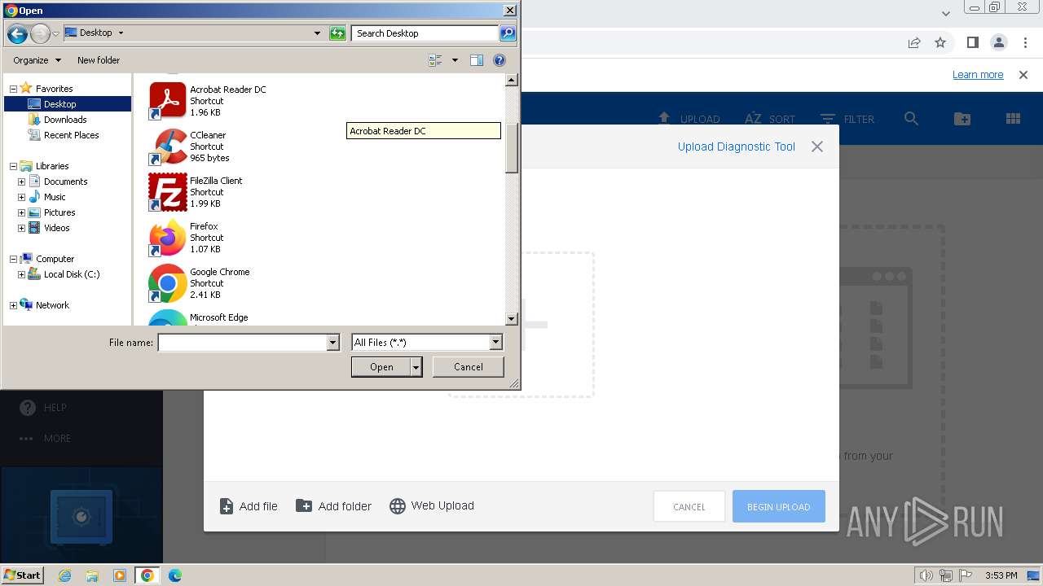Click the scroll down arrow in file list
Viewport: 1043px width, 586px height.
tap(512, 319)
